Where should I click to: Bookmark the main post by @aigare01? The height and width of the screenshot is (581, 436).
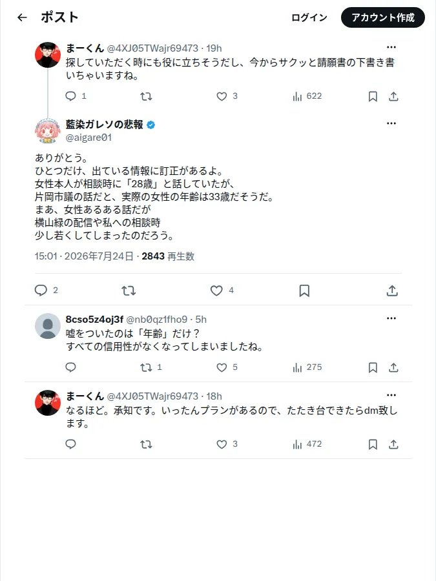[x=304, y=290]
